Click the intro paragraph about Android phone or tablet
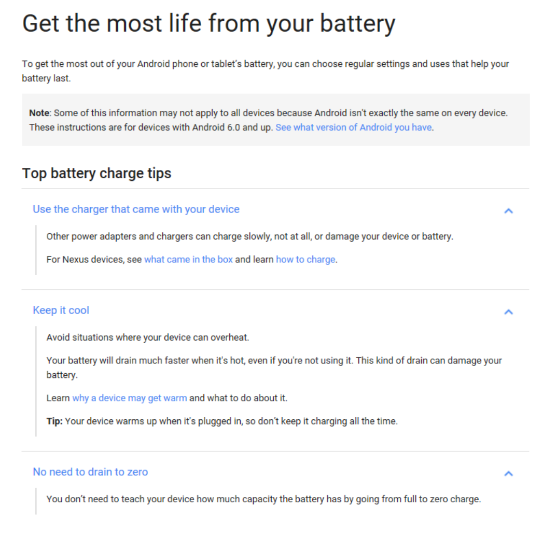 265,71
